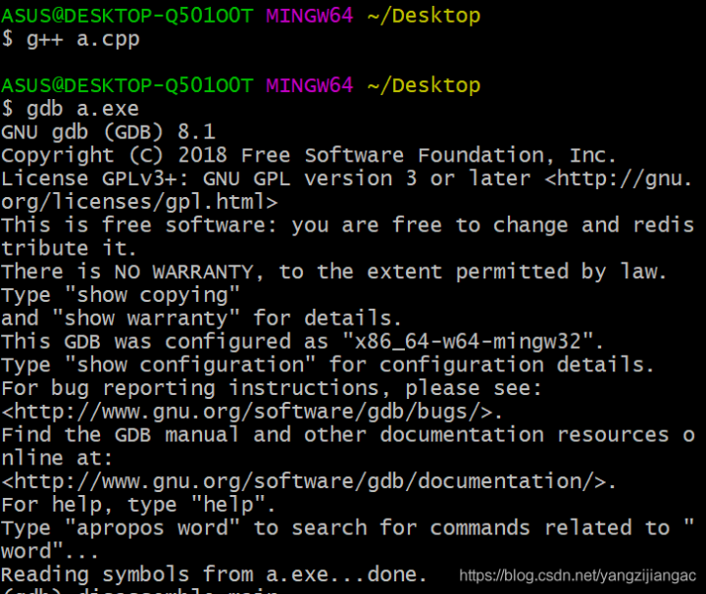The image size is (706, 594).
Task: Click the "GNU gdb (GDB) 8.1" version line
Action: 109,132
